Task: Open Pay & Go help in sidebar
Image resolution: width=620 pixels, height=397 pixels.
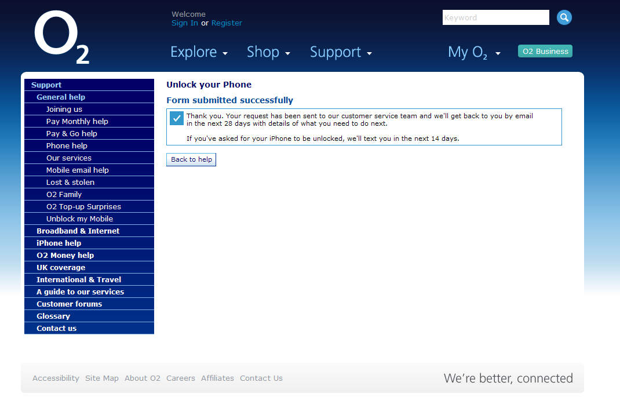Action: coord(89,134)
